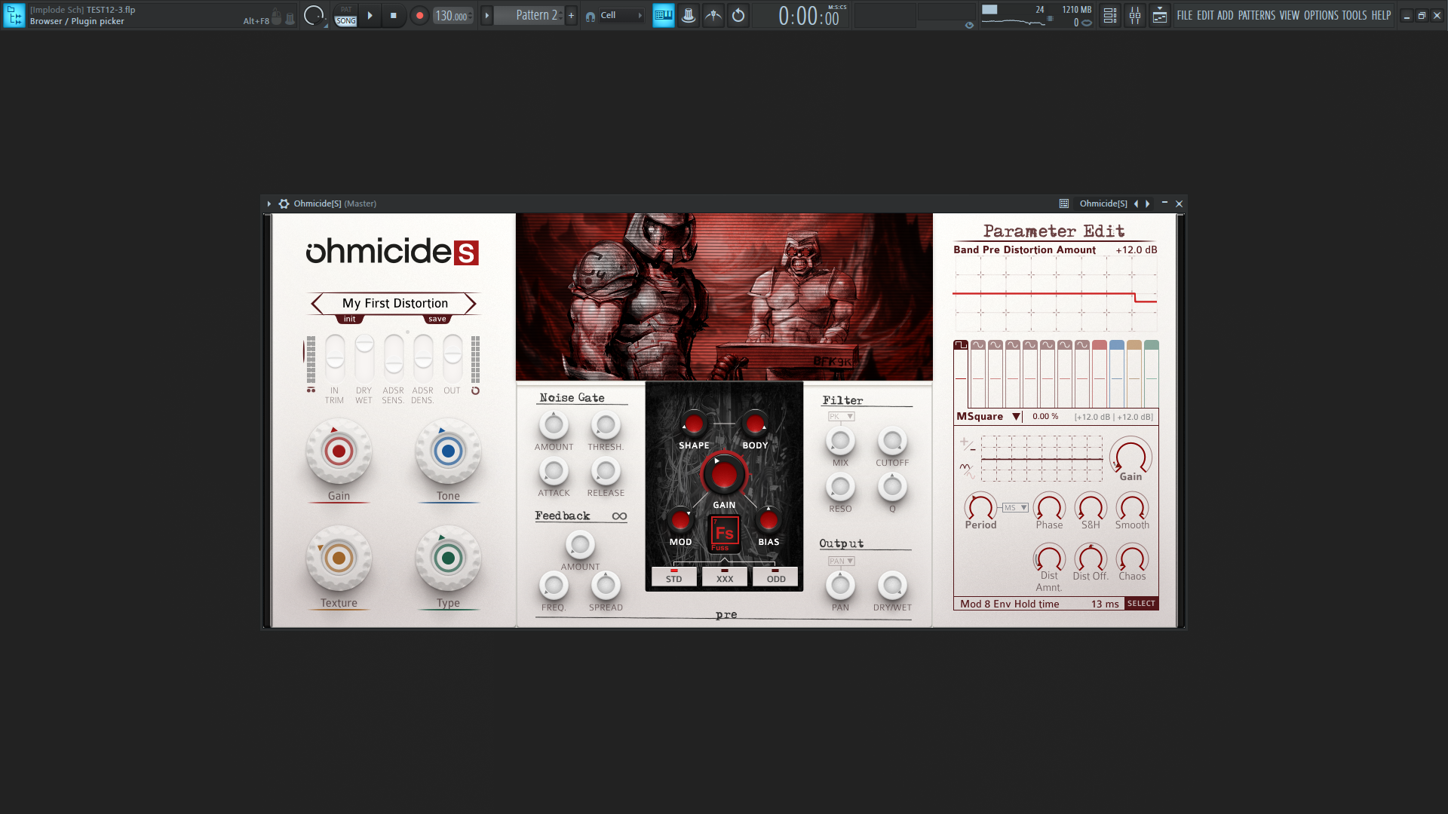The height and width of the screenshot is (814, 1448).
Task: Open the Filter type PK dropdown
Action: [x=842, y=416]
